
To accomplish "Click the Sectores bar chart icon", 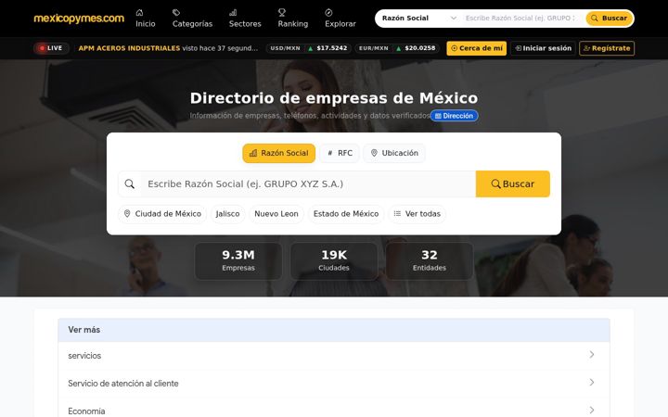I will (x=233, y=12).
